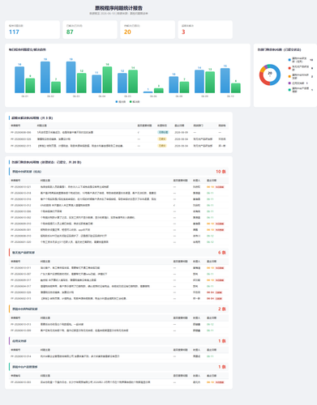This screenshot has height=405, width=317.
Task: Click the green bar for 06-01
Action: pos(30,86)
